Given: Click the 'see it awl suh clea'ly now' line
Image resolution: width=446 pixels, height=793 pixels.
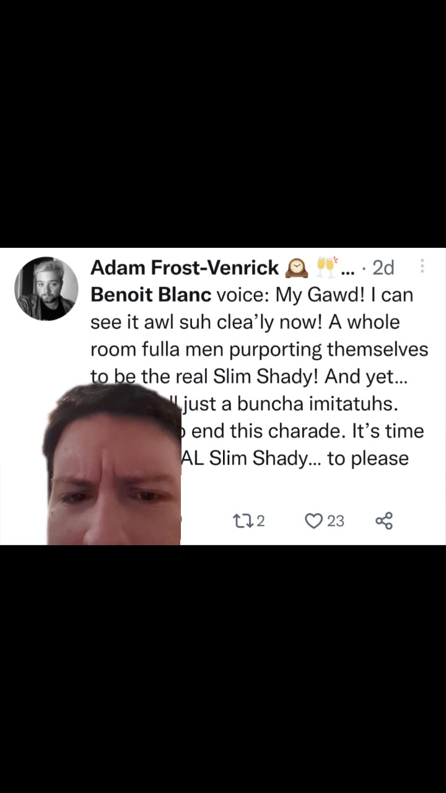Looking at the screenshot, I should pyautogui.click(x=245, y=322).
